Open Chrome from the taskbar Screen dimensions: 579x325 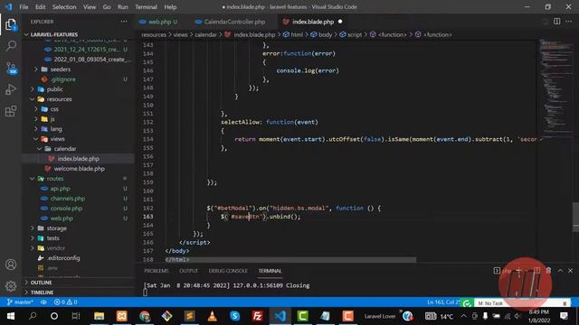pyautogui.click(x=145, y=316)
